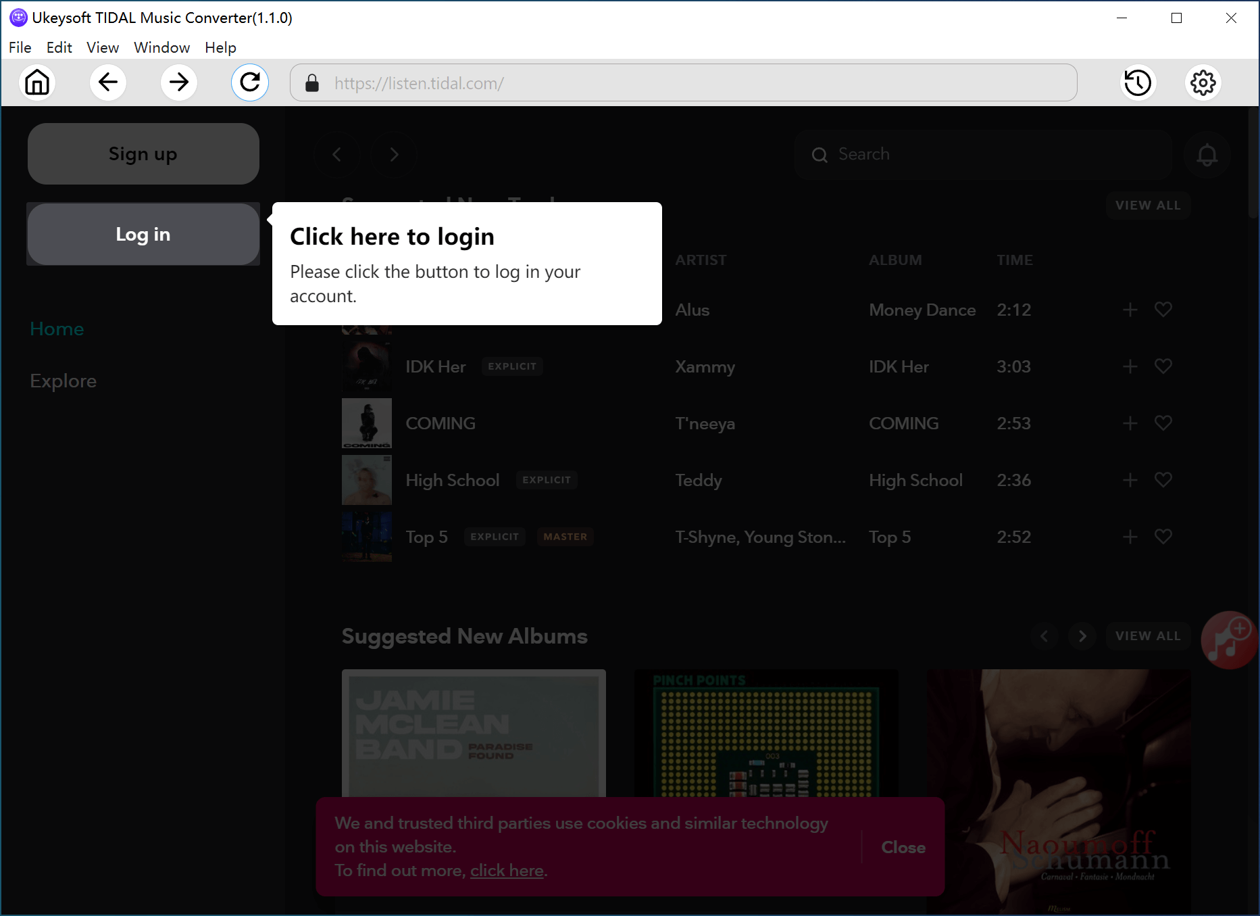Like the IDK Her track heart
Image resolution: width=1260 pixels, height=916 pixels.
[1163, 366]
